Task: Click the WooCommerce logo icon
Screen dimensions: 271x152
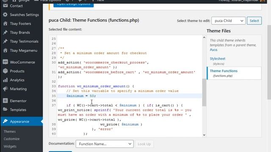Action: coord(6,62)
